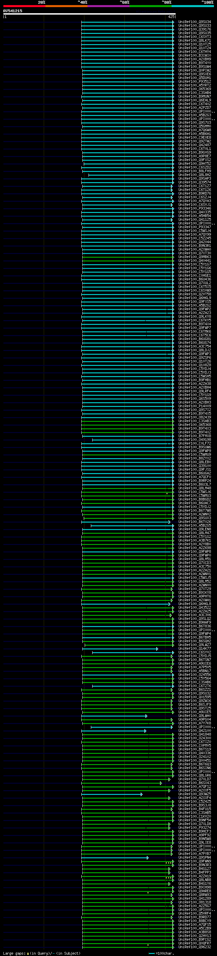Select the UniRef100_O65369 label
This screenshot has width=217, height=956.
195,89
